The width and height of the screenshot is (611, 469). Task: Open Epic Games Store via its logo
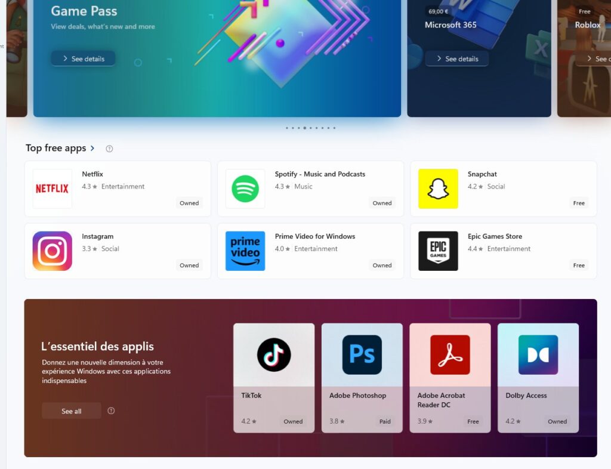tap(437, 251)
